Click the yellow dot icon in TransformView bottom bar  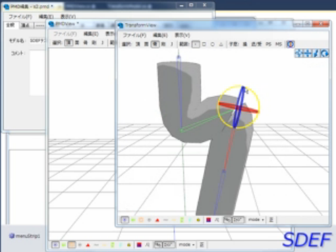pos(198,220)
